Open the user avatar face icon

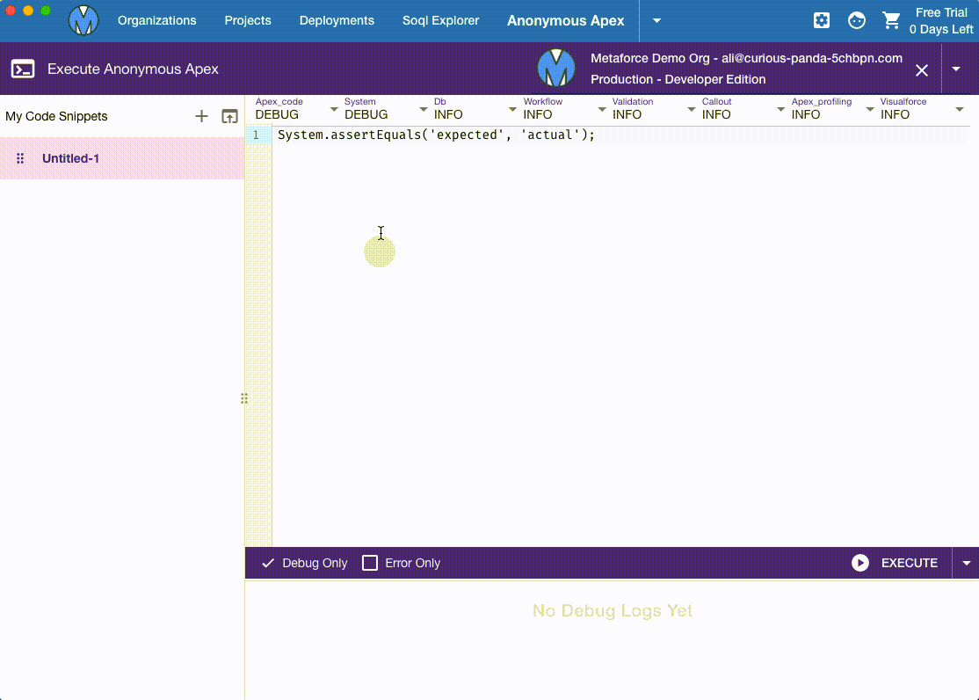pos(857,20)
